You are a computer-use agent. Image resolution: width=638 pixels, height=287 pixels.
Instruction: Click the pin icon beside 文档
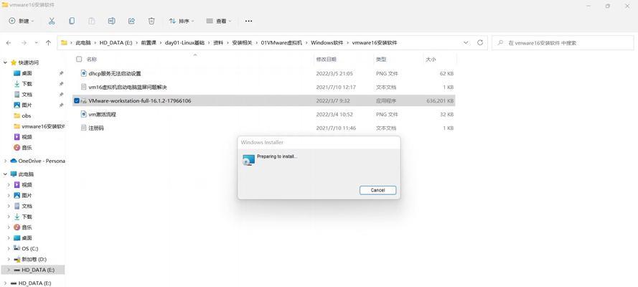61,94
